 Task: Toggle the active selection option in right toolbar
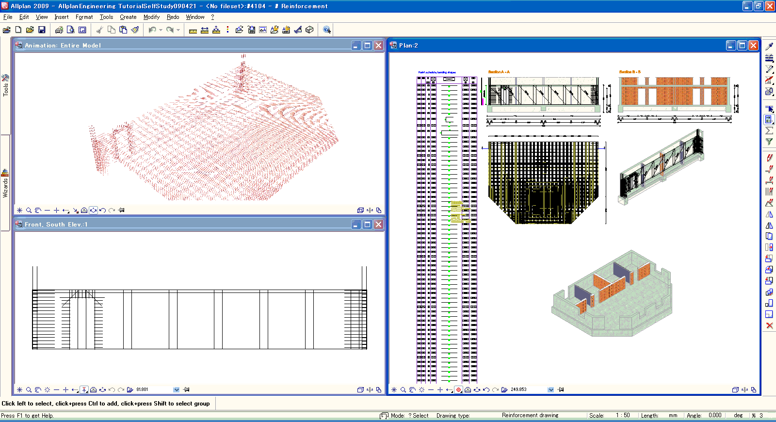point(769,119)
